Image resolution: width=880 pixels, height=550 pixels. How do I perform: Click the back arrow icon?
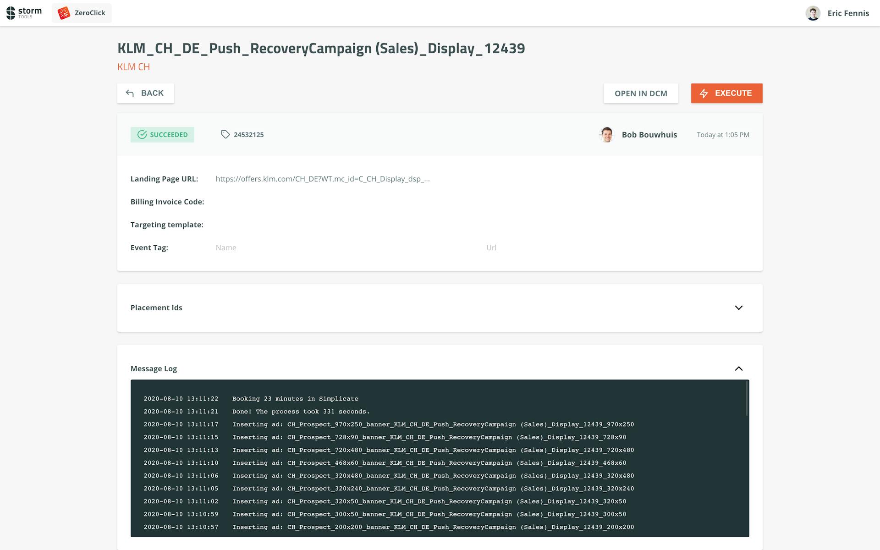[x=130, y=93]
